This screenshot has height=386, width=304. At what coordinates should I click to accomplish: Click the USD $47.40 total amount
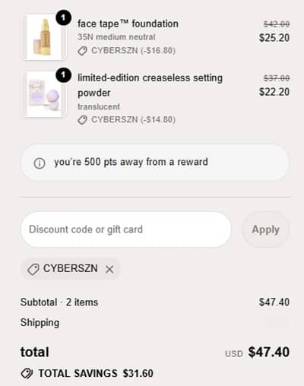257,352
